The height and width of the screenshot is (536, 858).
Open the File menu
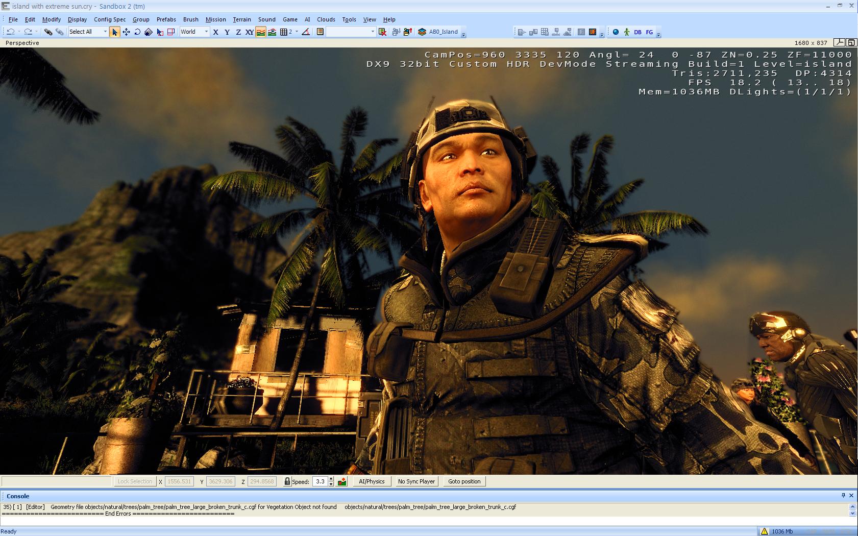[13, 19]
